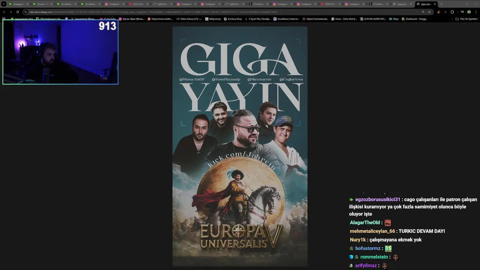Open the Konfuse Shop bookmark
The width and height of the screenshot is (480, 270).
(233, 19)
